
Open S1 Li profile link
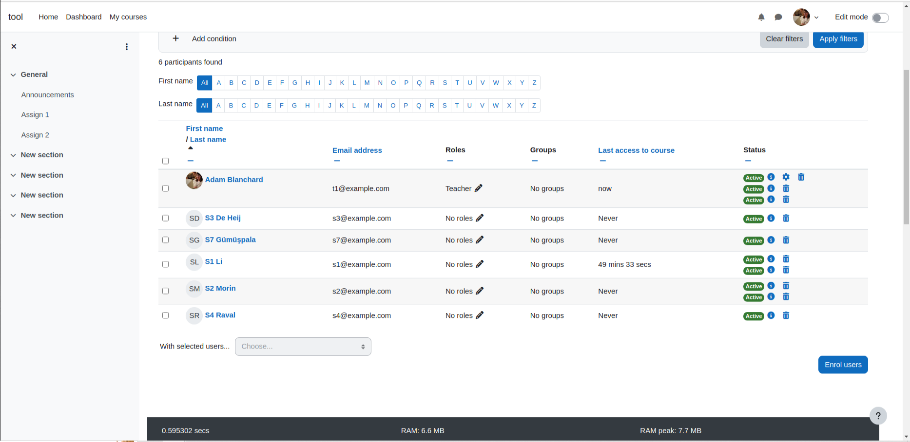pos(213,261)
